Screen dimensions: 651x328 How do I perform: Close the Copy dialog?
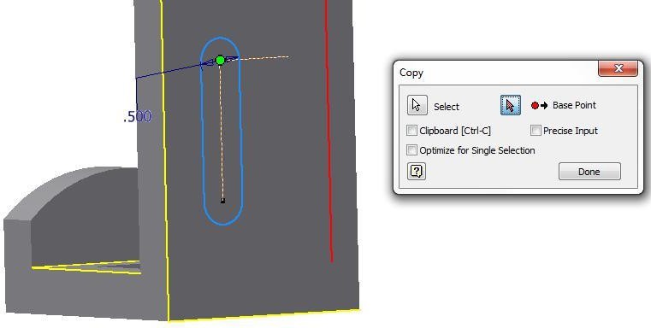pos(618,68)
